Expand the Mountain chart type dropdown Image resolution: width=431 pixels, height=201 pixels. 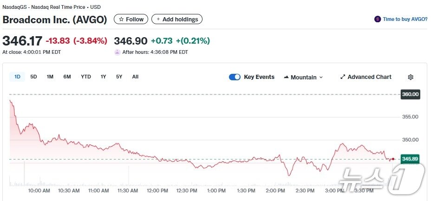point(321,78)
